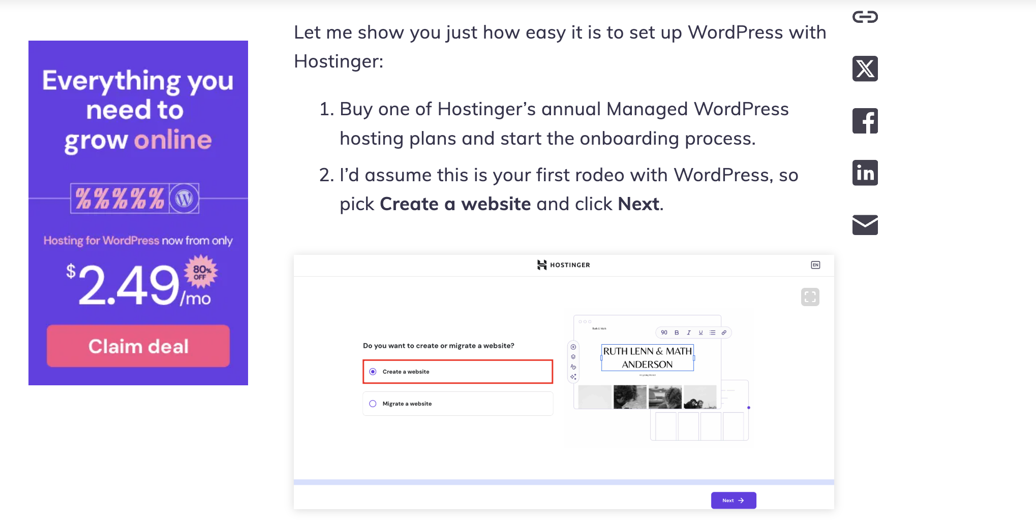Open the email share icon
The height and width of the screenshot is (531, 1036).
pos(865,225)
